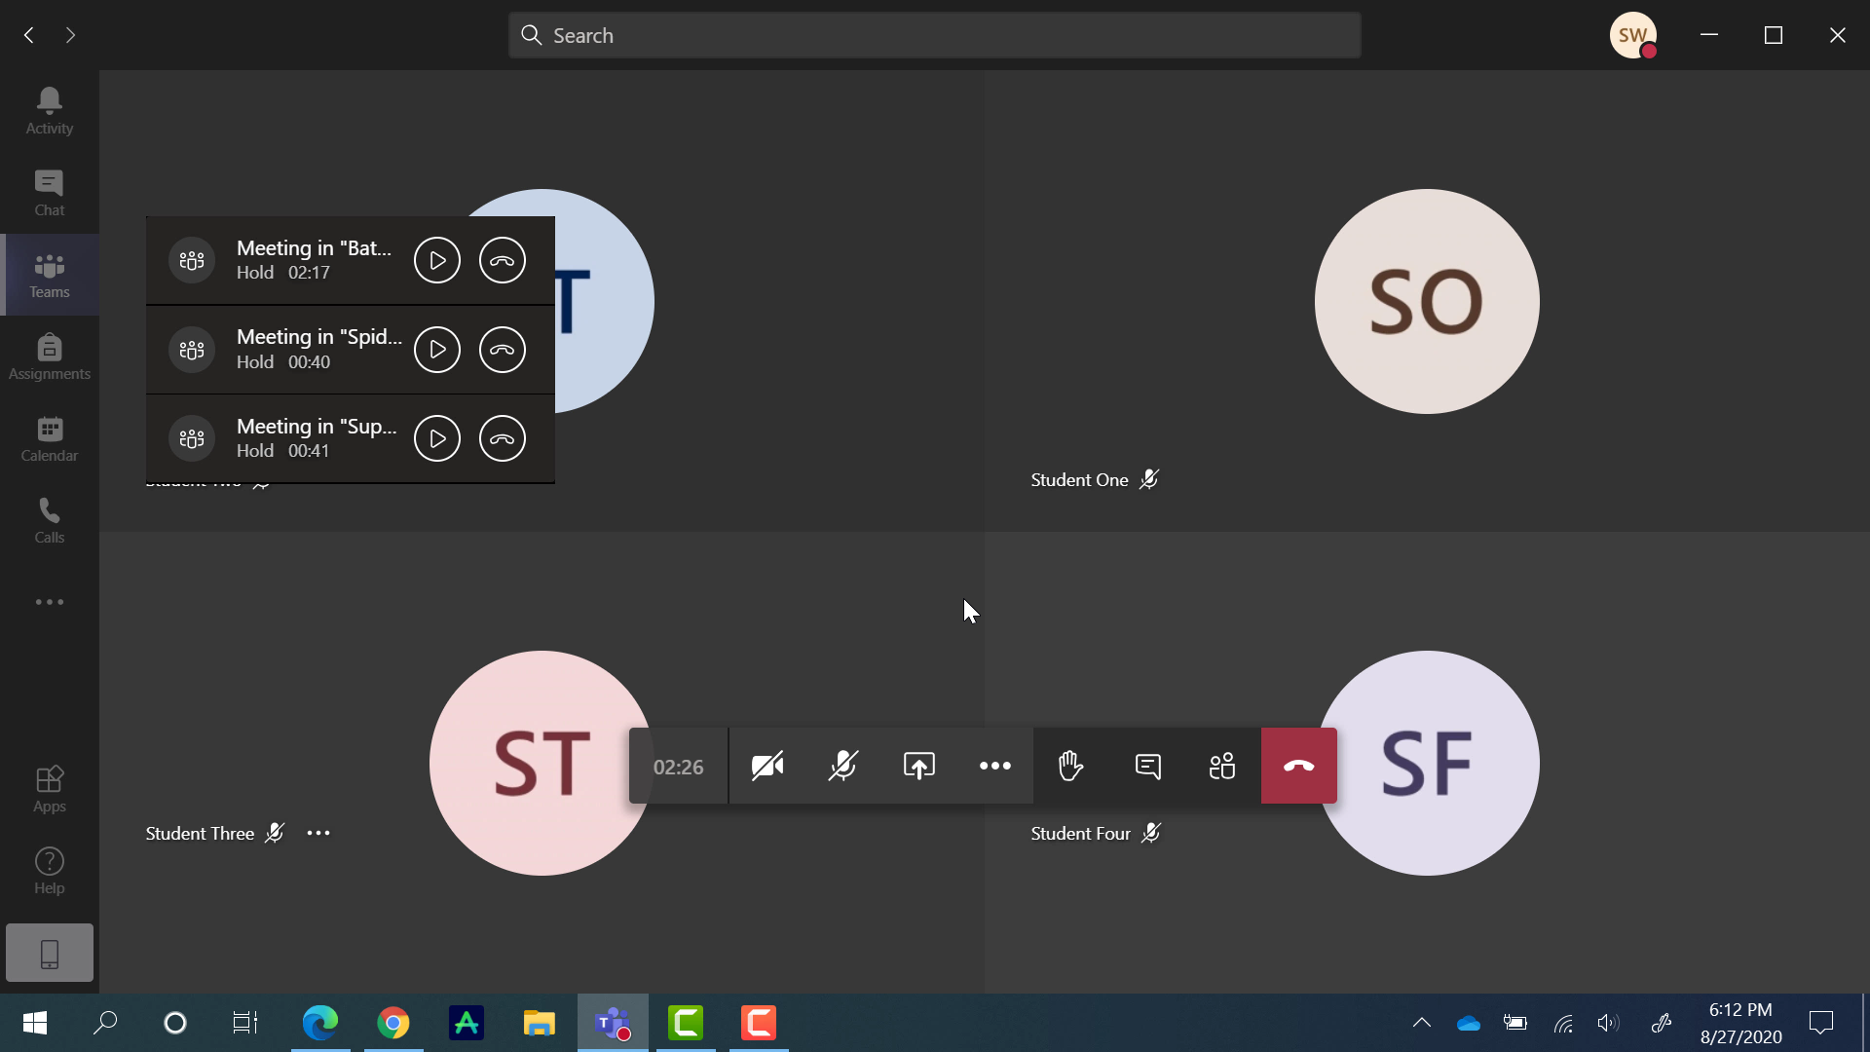Show more apps with sidebar ellipsis
This screenshot has width=1870, height=1052.
point(49,602)
